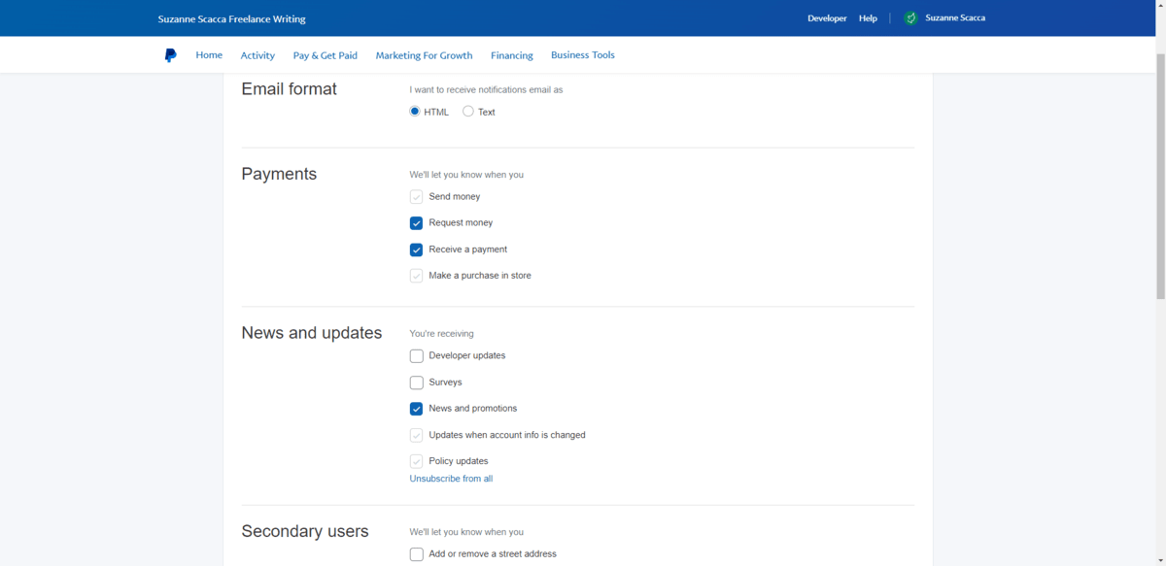Toggle Make a purchase in store checkbox
This screenshot has width=1166, height=566.
[x=416, y=276]
